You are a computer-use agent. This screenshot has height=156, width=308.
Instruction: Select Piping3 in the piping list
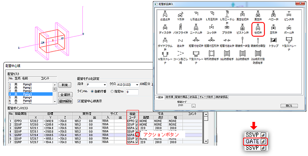(30, 94)
